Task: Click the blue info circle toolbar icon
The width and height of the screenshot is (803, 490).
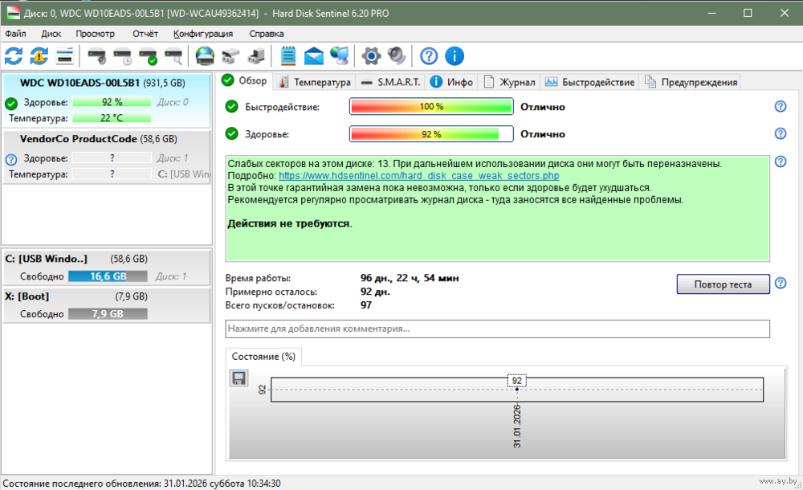Action: pos(454,55)
